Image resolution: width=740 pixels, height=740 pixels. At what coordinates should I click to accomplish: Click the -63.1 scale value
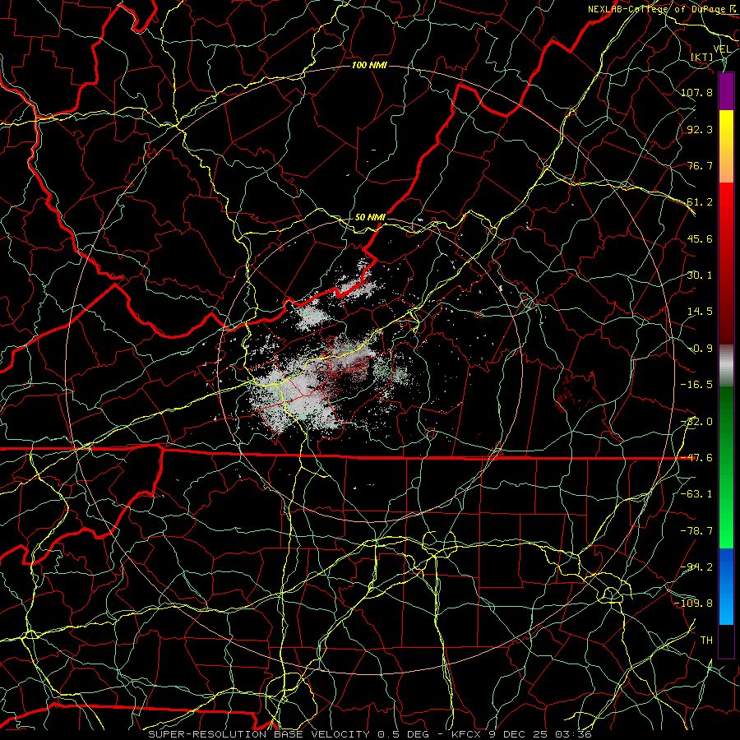(x=696, y=494)
